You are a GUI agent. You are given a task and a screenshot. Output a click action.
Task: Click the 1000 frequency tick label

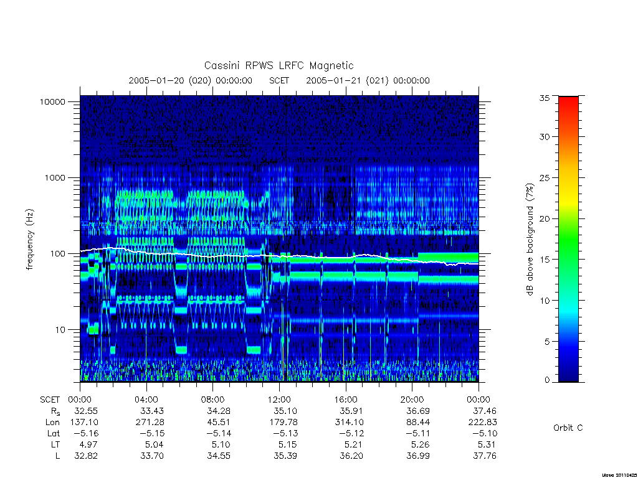coord(55,178)
